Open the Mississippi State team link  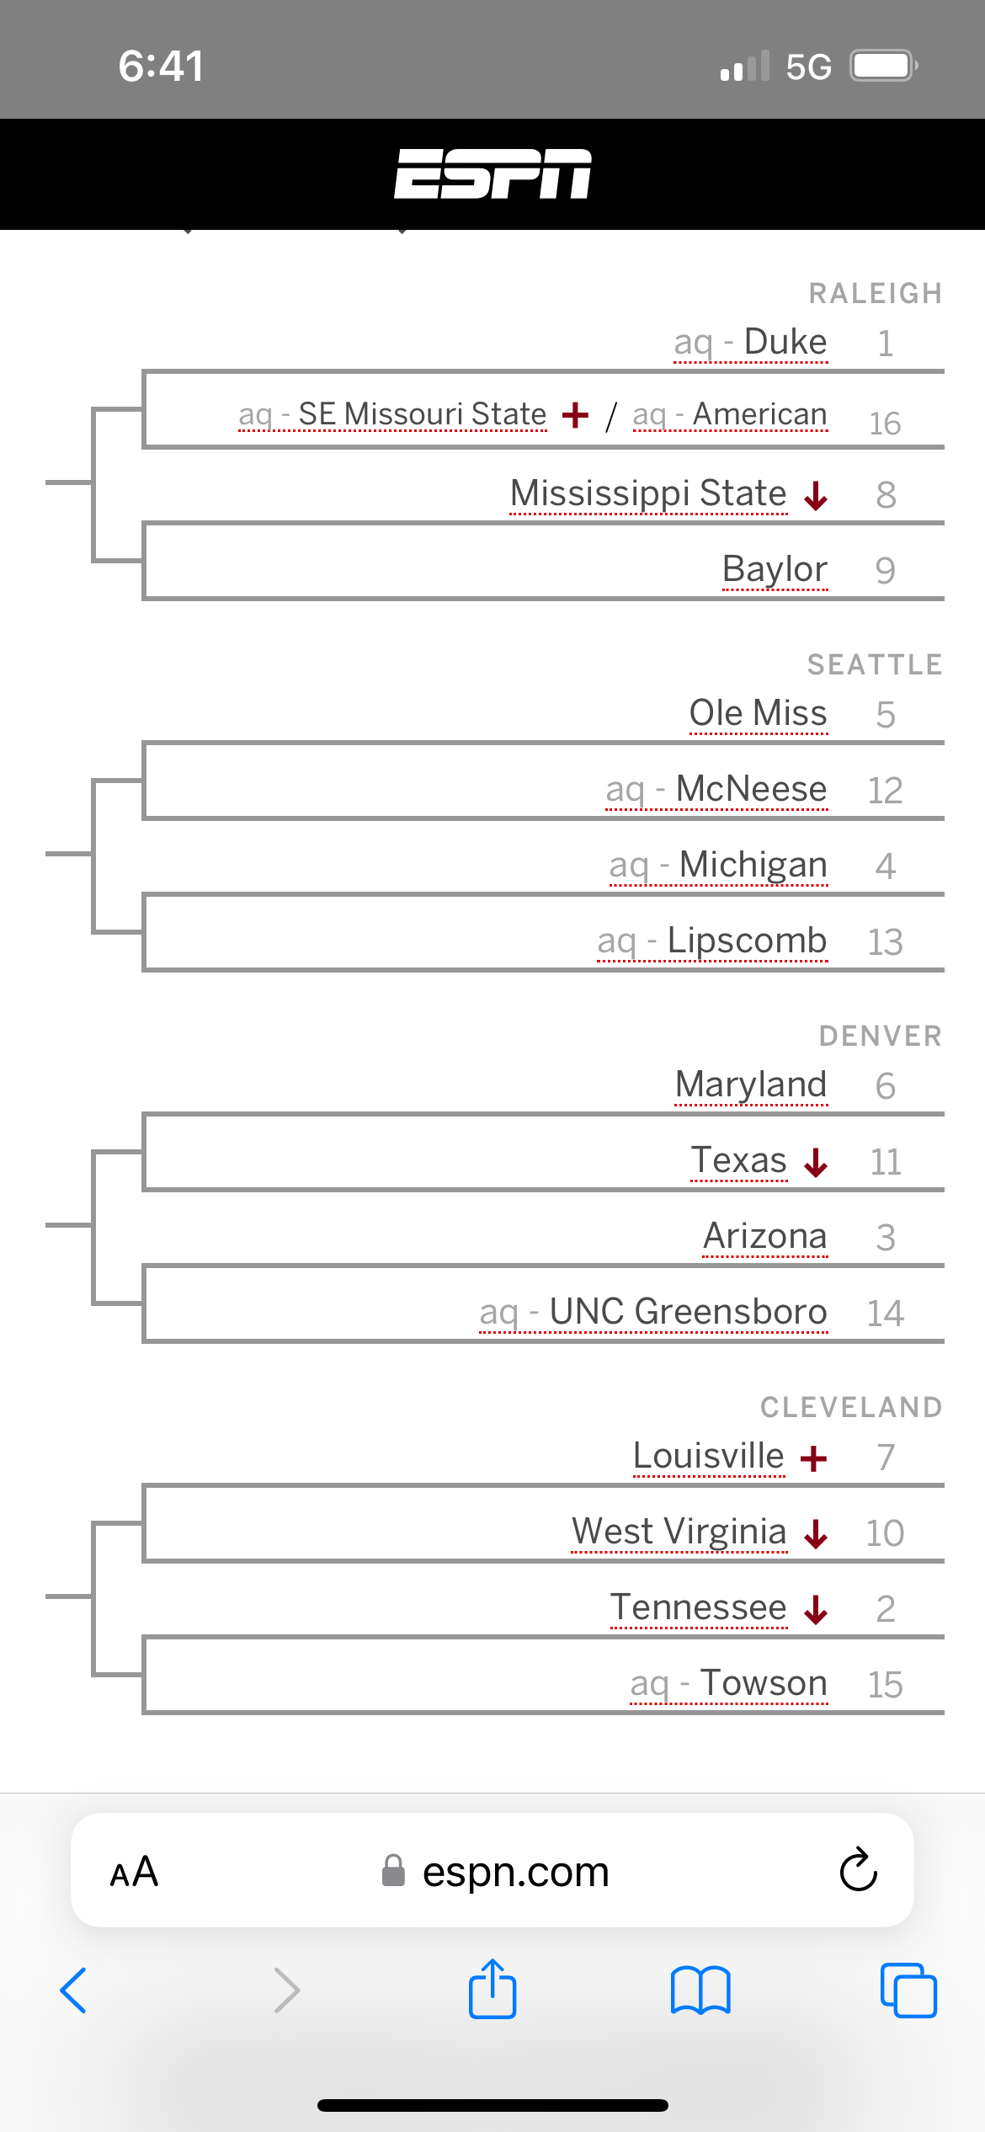(648, 493)
